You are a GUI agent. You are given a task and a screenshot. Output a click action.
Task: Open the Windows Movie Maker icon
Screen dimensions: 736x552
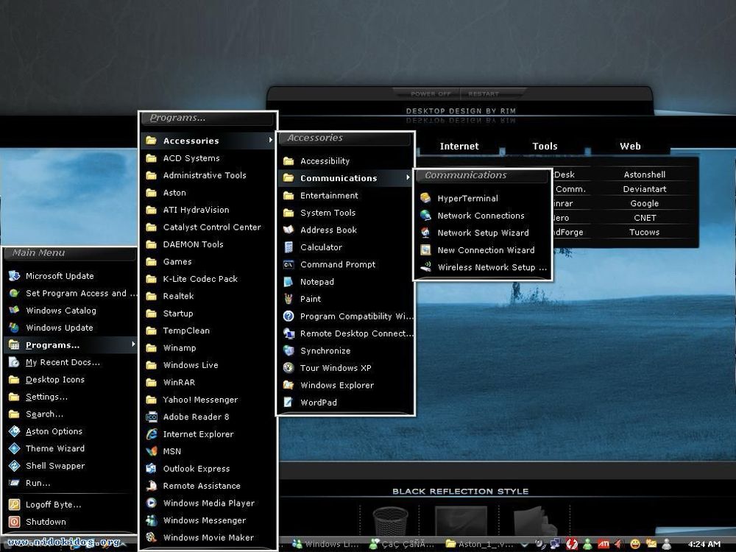coord(151,537)
